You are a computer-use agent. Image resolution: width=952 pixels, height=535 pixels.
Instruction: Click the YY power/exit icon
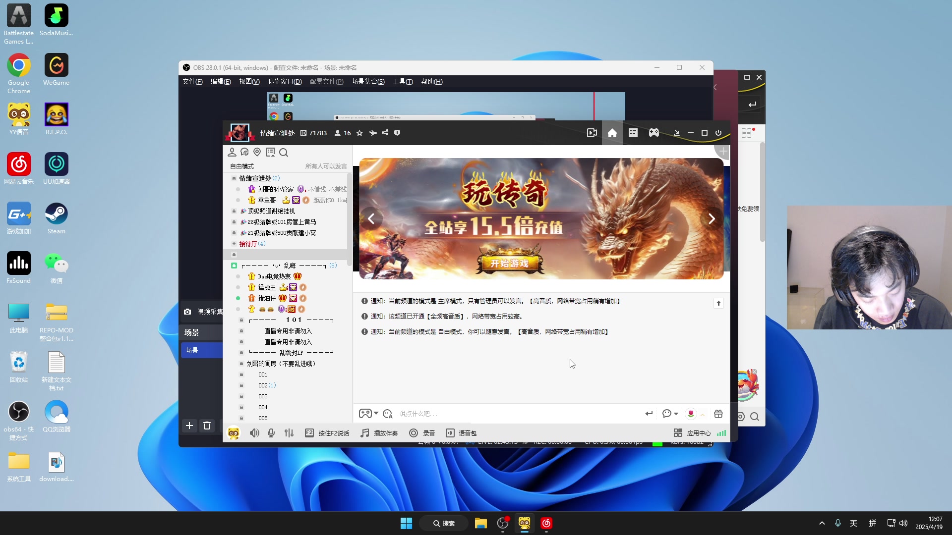click(718, 133)
